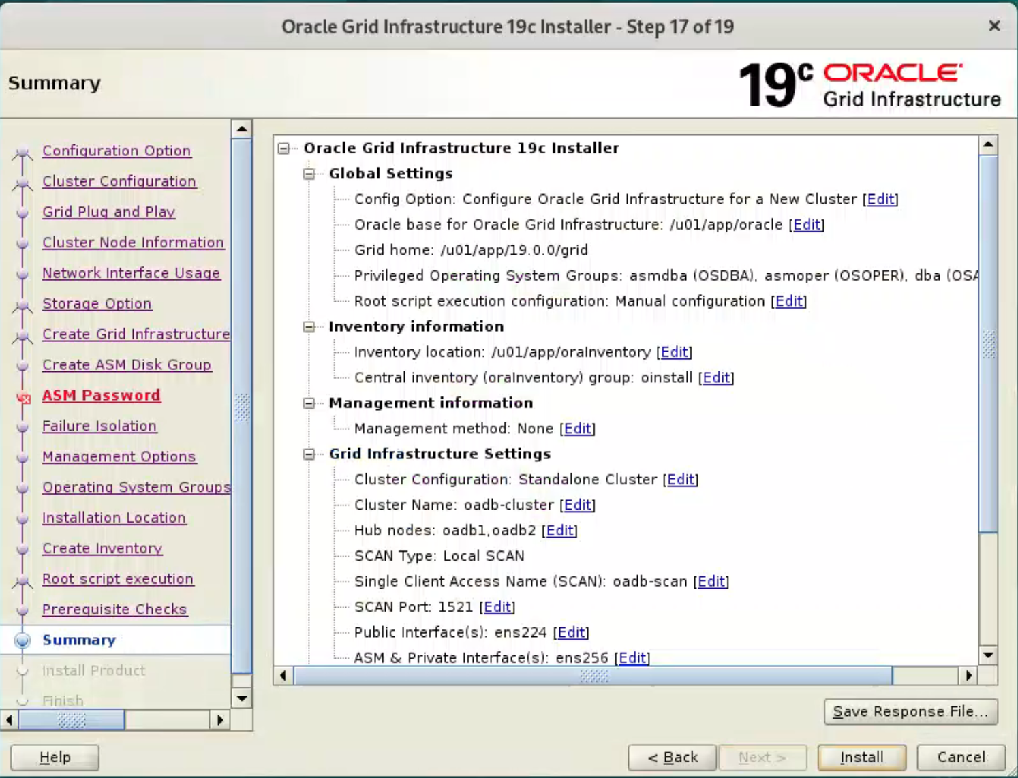The height and width of the screenshot is (778, 1018).
Task: Click the summary pane vertical scrollbar thumb
Action: tap(988, 344)
